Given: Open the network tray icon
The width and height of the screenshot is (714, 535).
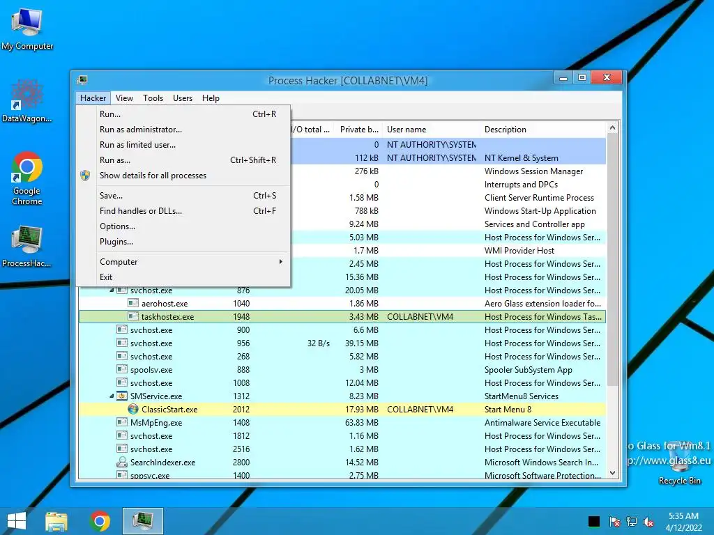Looking at the screenshot, I should (x=632, y=521).
